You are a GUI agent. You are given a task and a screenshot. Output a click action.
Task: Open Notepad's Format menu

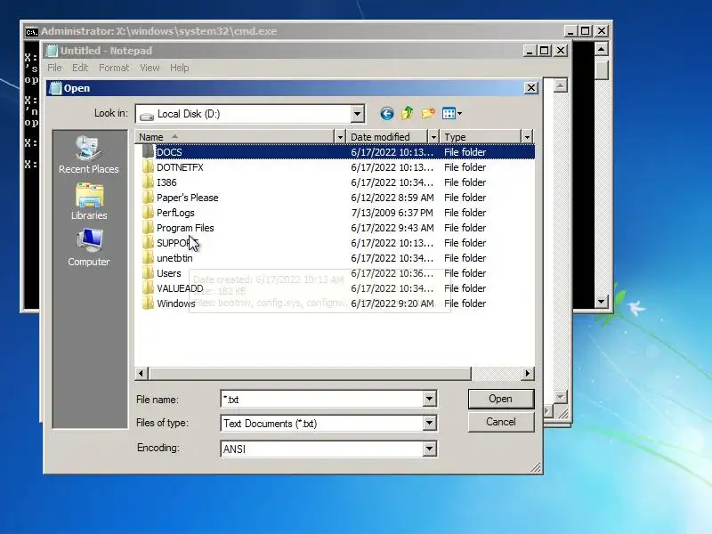tap(114, 68)
